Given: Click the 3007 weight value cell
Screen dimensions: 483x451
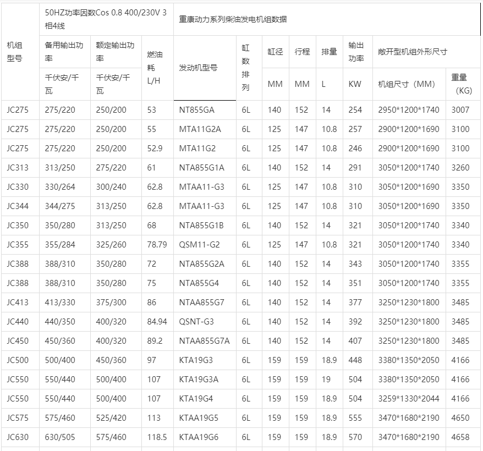Looking at the screenshot, I should 460,110.
